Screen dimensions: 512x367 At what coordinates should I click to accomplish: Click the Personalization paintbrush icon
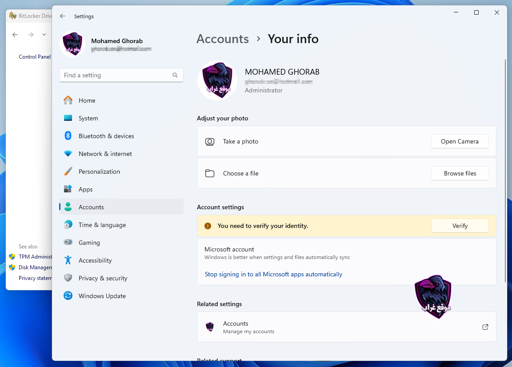pos(68,171)
